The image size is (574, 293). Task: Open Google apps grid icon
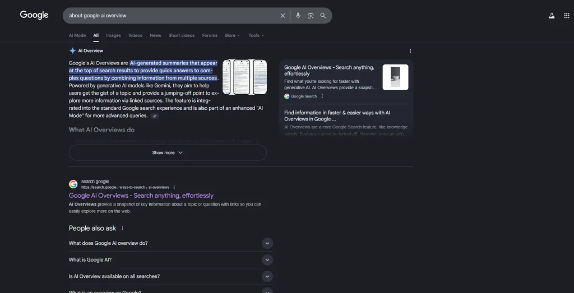(567, 16)
